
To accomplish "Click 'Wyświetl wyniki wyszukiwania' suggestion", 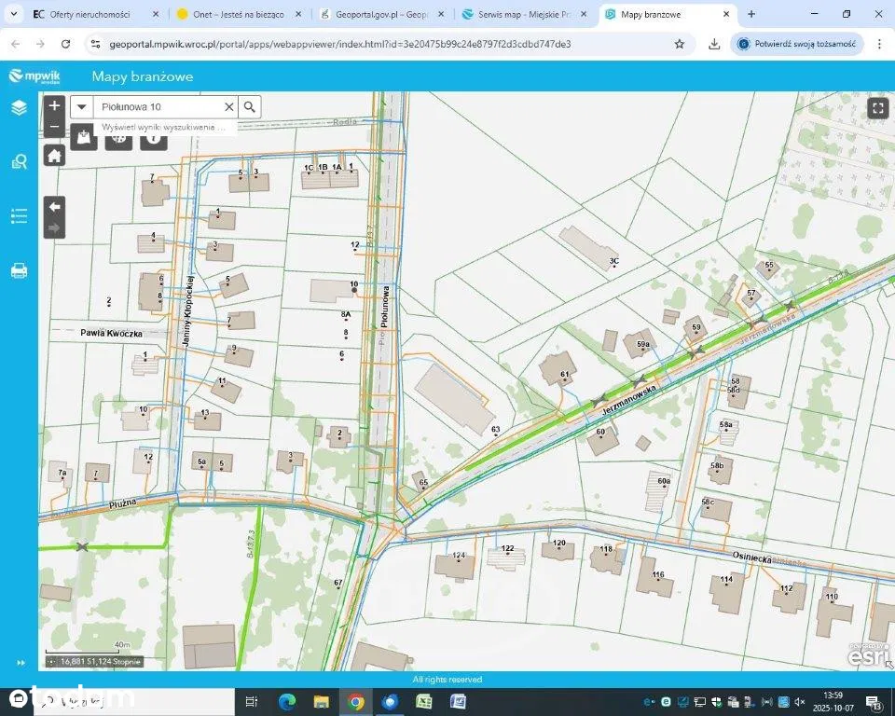I will pyautogui.click(x=164, y=127).
